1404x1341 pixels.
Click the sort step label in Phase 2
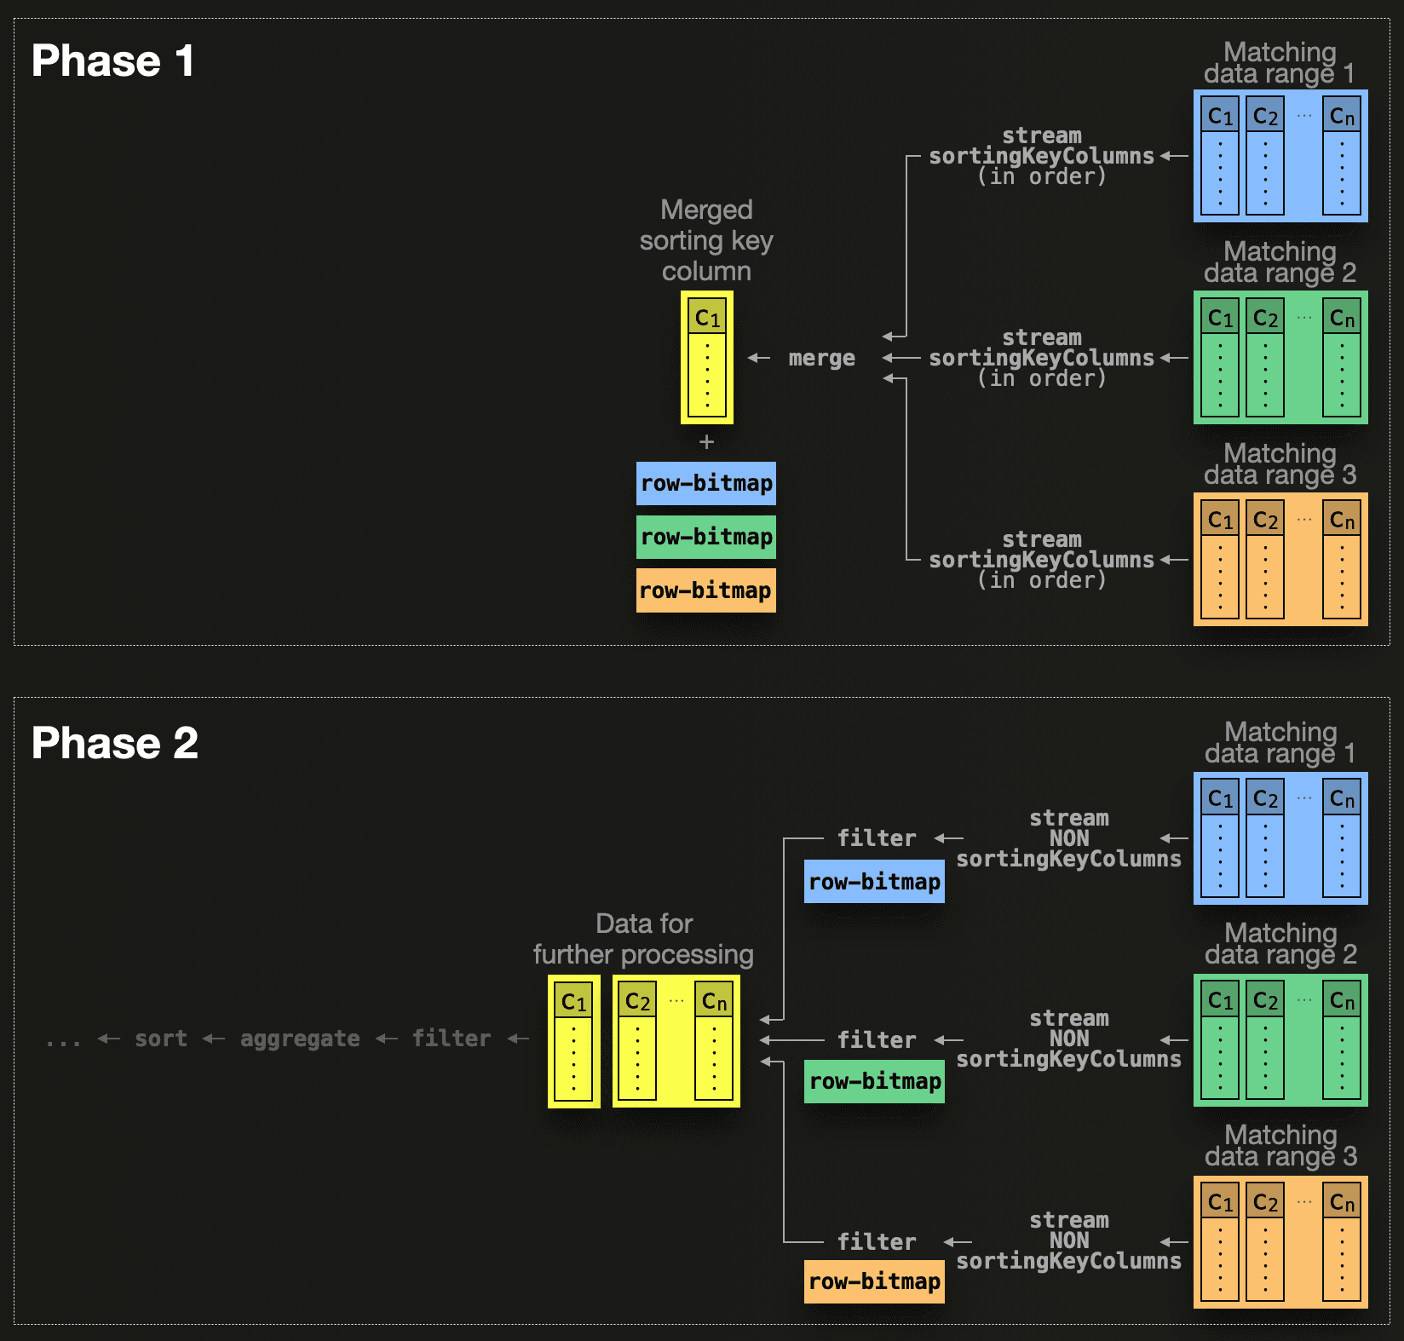click(x=161, y=1039)
